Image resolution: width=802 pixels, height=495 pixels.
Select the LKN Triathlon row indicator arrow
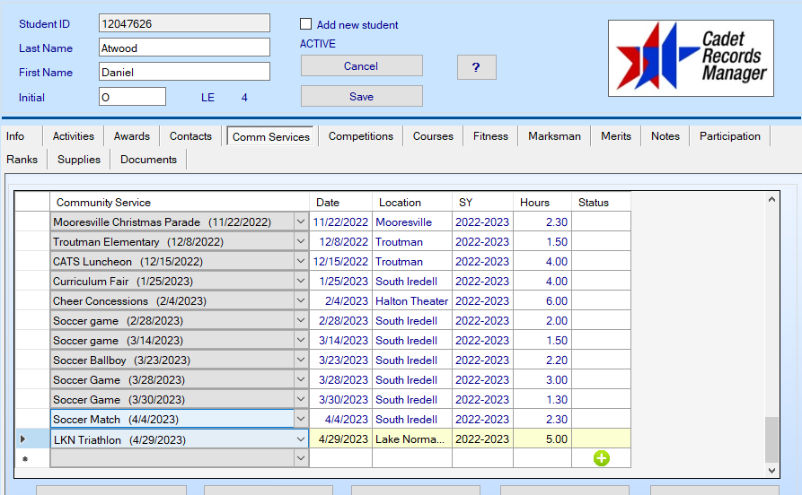23,439
